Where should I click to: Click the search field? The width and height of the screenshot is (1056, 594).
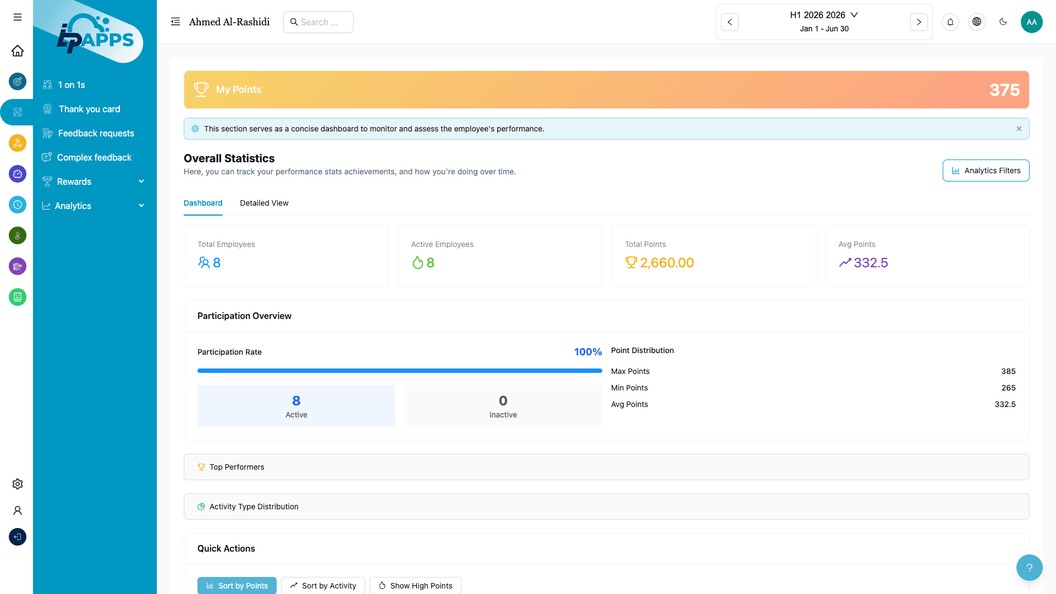[318, 22]
